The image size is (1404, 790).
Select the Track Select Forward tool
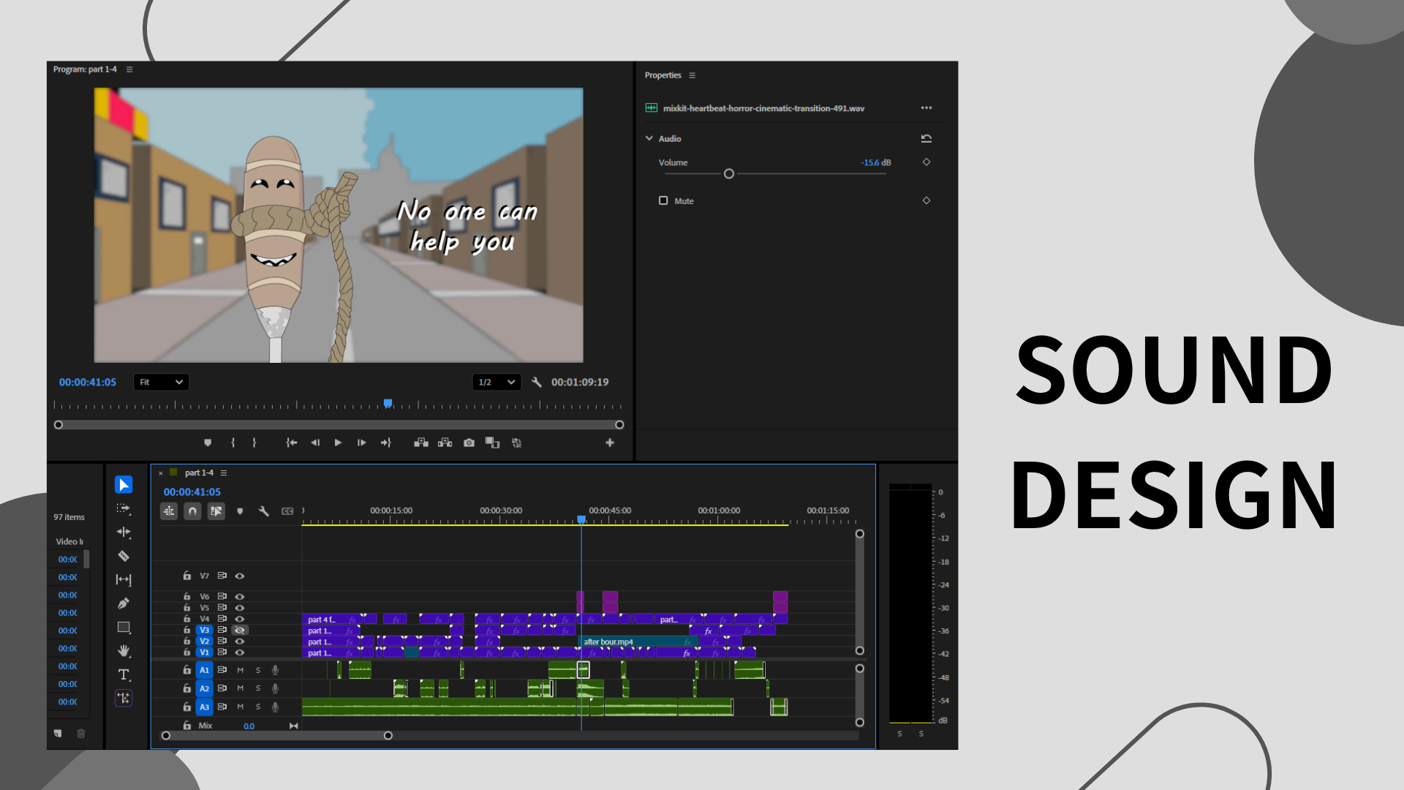tap(124, 508)
